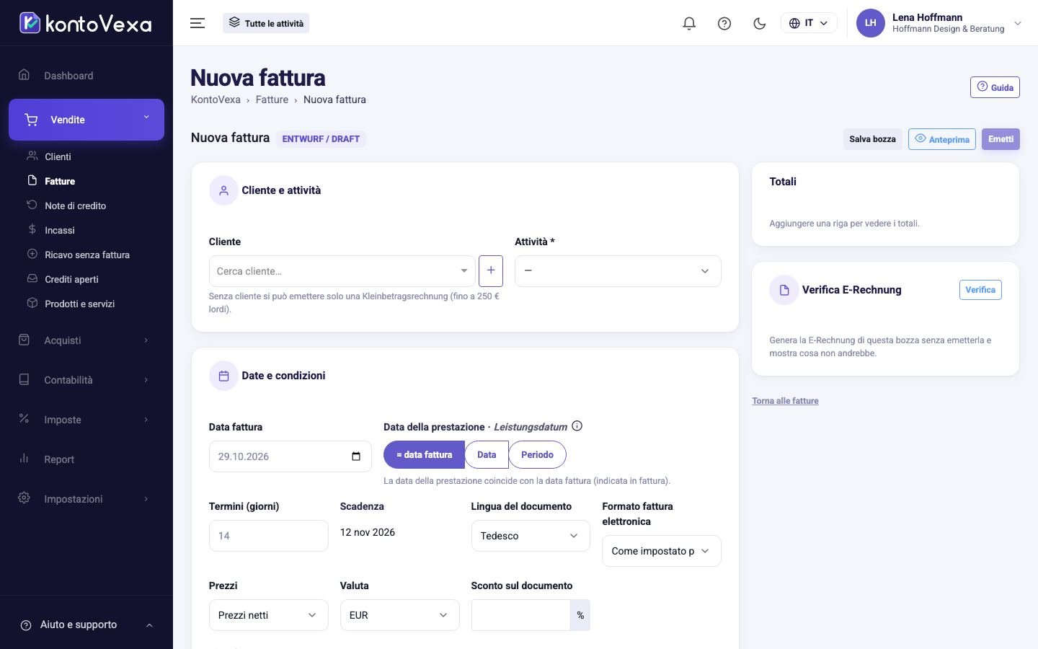Open Ricavo senza fattura
Image resolution: width=1038 pixels, height=649 pixels.
point(86,255)
